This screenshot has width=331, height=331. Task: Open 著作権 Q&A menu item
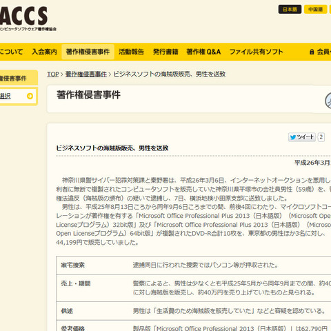pyautogui.click(x=203, y=52)
